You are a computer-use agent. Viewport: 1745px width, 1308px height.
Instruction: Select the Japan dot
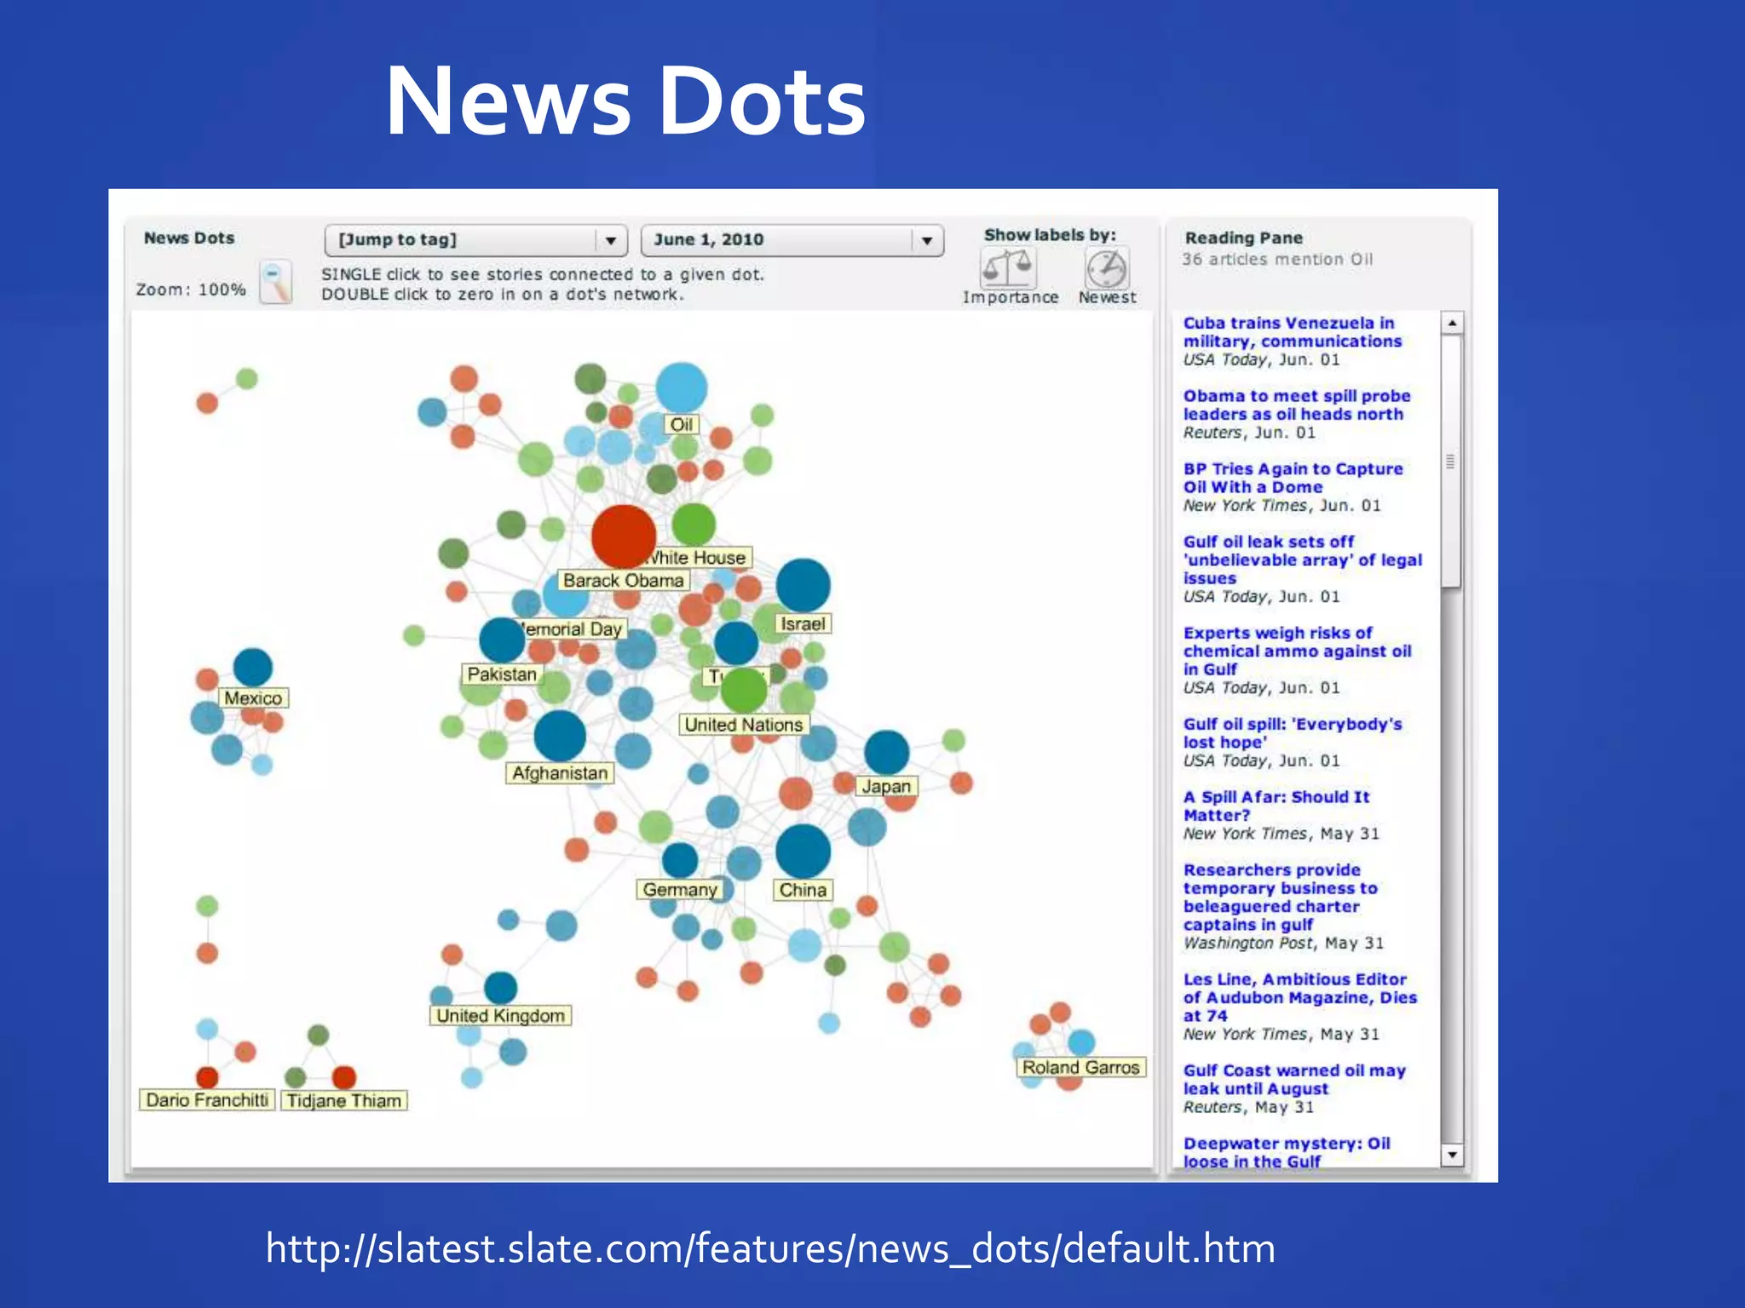[x=886, y=753]
